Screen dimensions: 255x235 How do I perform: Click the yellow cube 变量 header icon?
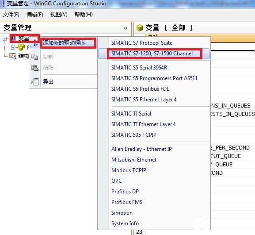point(139,28)
